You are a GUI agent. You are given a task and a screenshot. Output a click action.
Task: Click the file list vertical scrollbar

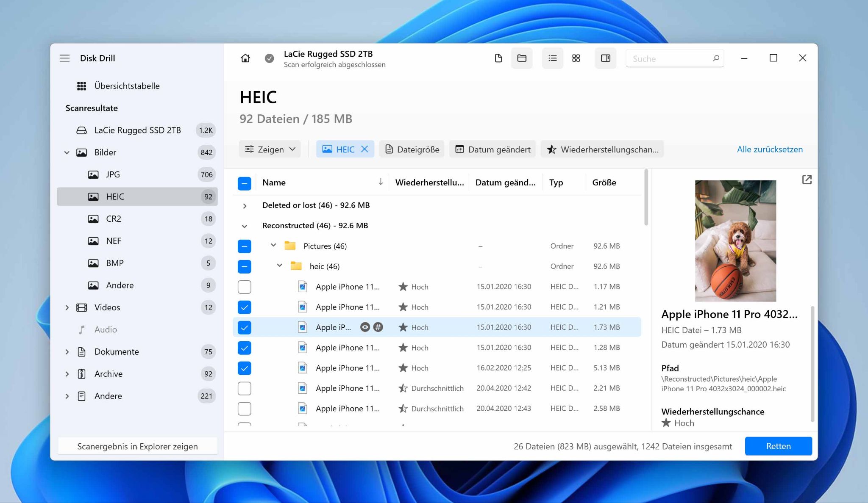[646, 197]
